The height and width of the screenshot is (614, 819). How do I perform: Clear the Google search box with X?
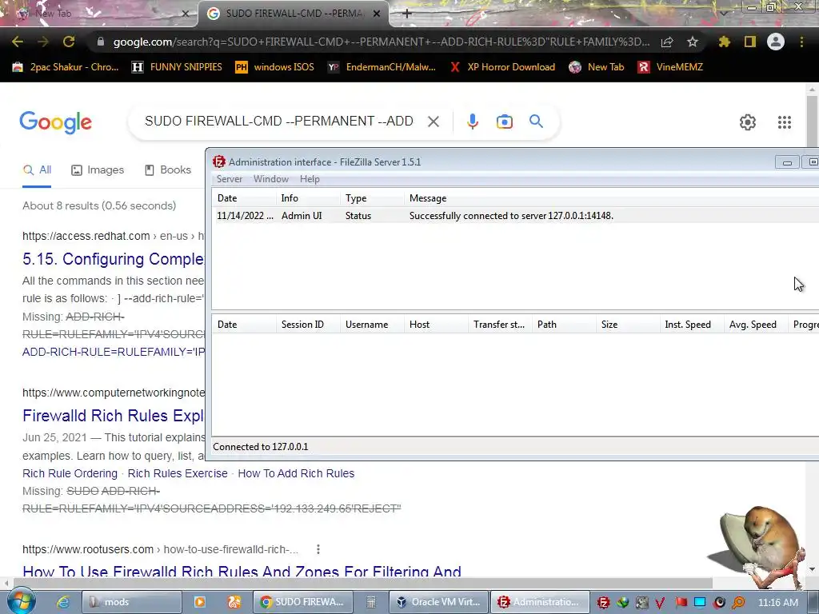point(433,122)
